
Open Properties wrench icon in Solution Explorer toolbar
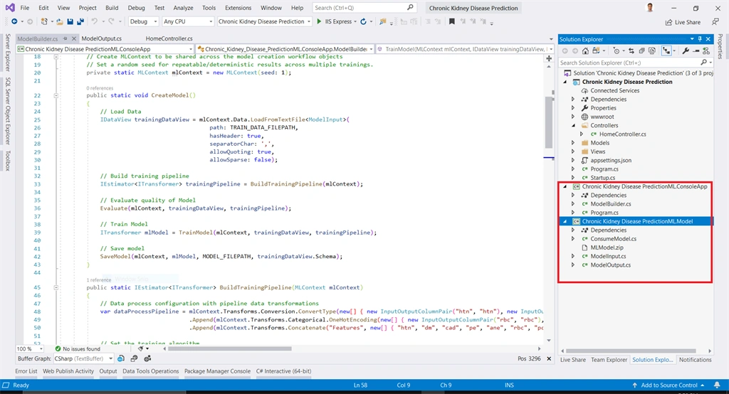tap(686, 50)
